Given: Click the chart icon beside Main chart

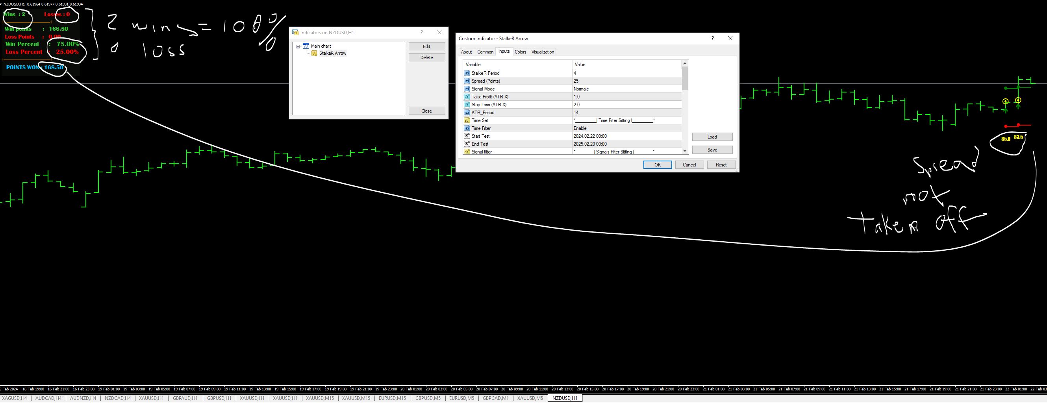Looking at the screenshot, I should pyautogui.click(x=306, y=46).
